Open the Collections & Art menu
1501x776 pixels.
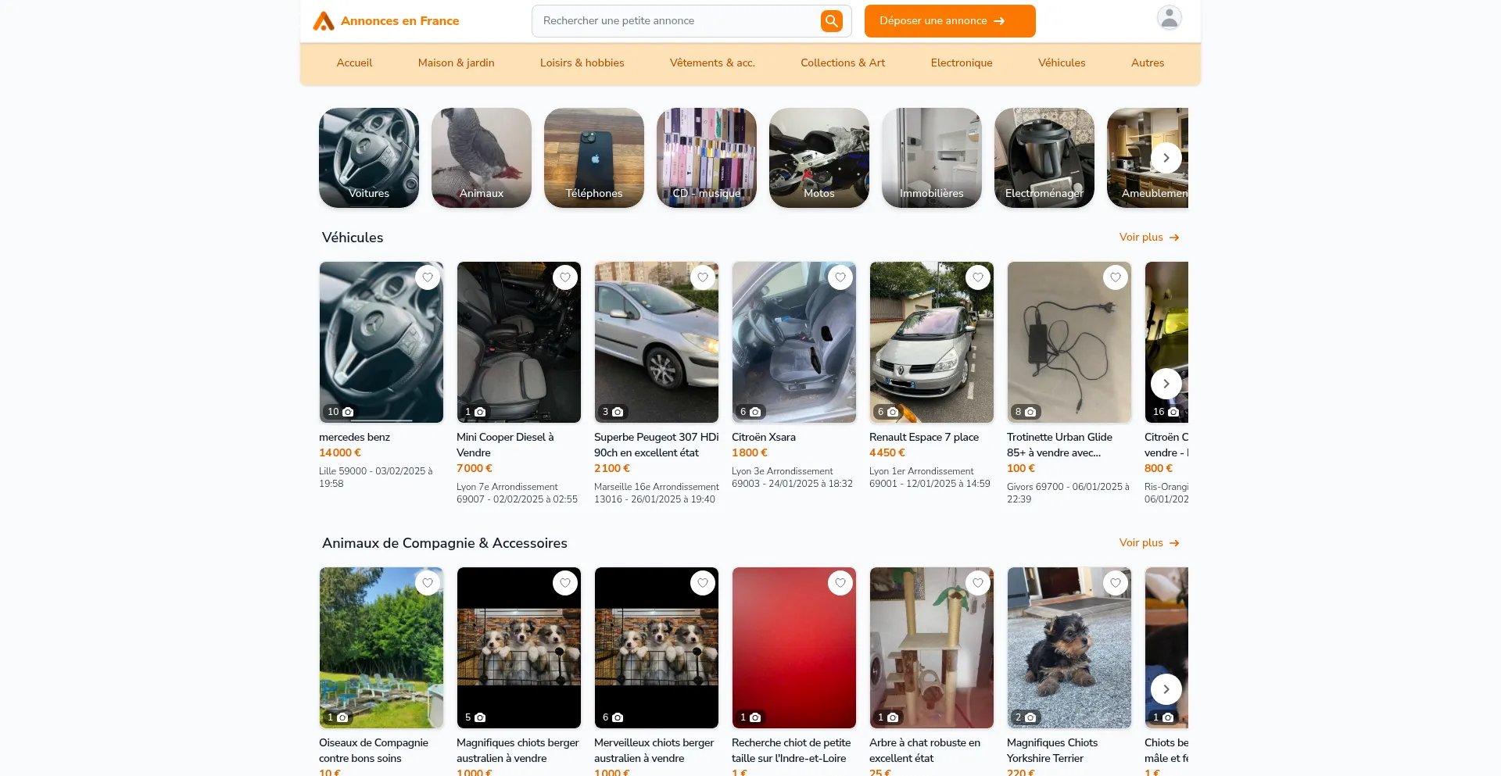click(843, 63)
